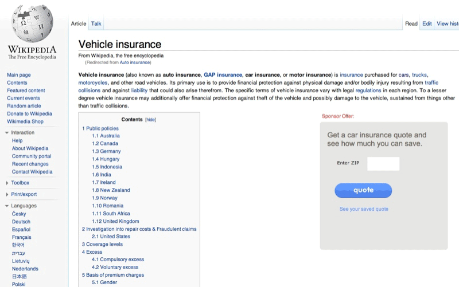This screenshot has width=459, height=287.
Task: Hide the Contents table
Action: coord(150,120)
